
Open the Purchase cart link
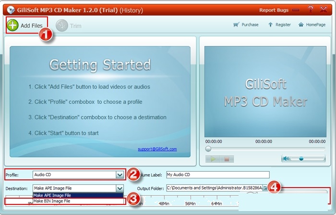246,25
